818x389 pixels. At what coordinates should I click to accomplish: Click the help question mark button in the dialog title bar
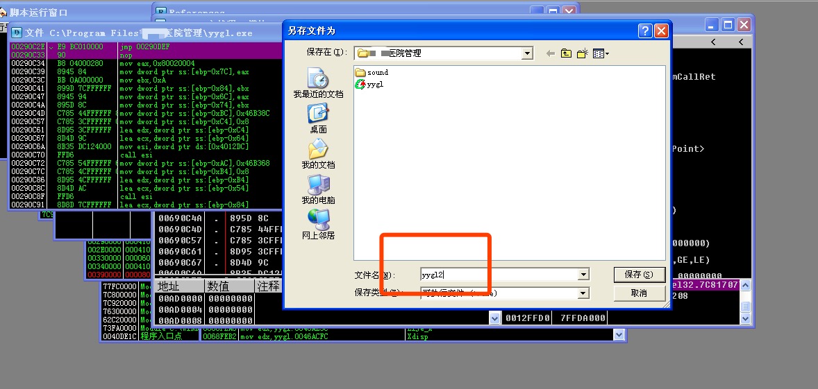(645, 31)
